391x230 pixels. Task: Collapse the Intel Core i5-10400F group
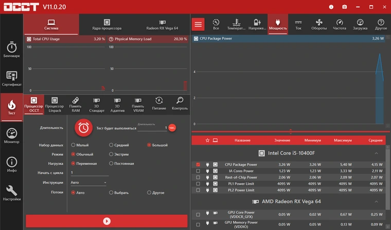pyautogui.click(x=376, y=153)
